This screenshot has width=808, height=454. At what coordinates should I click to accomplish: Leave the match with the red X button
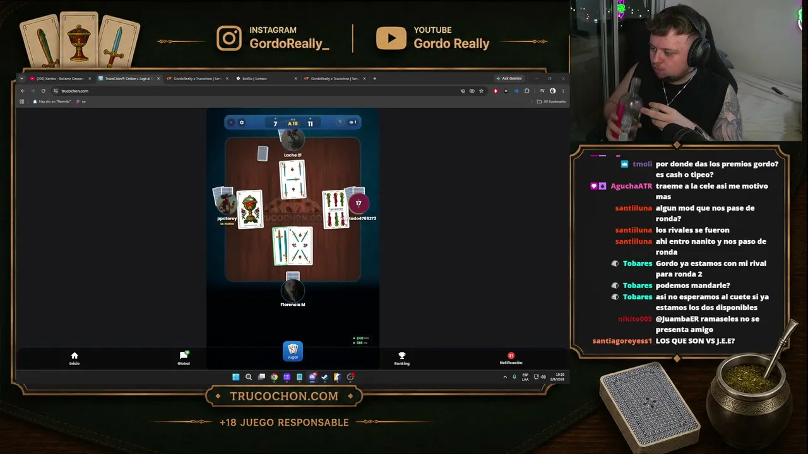231,122
